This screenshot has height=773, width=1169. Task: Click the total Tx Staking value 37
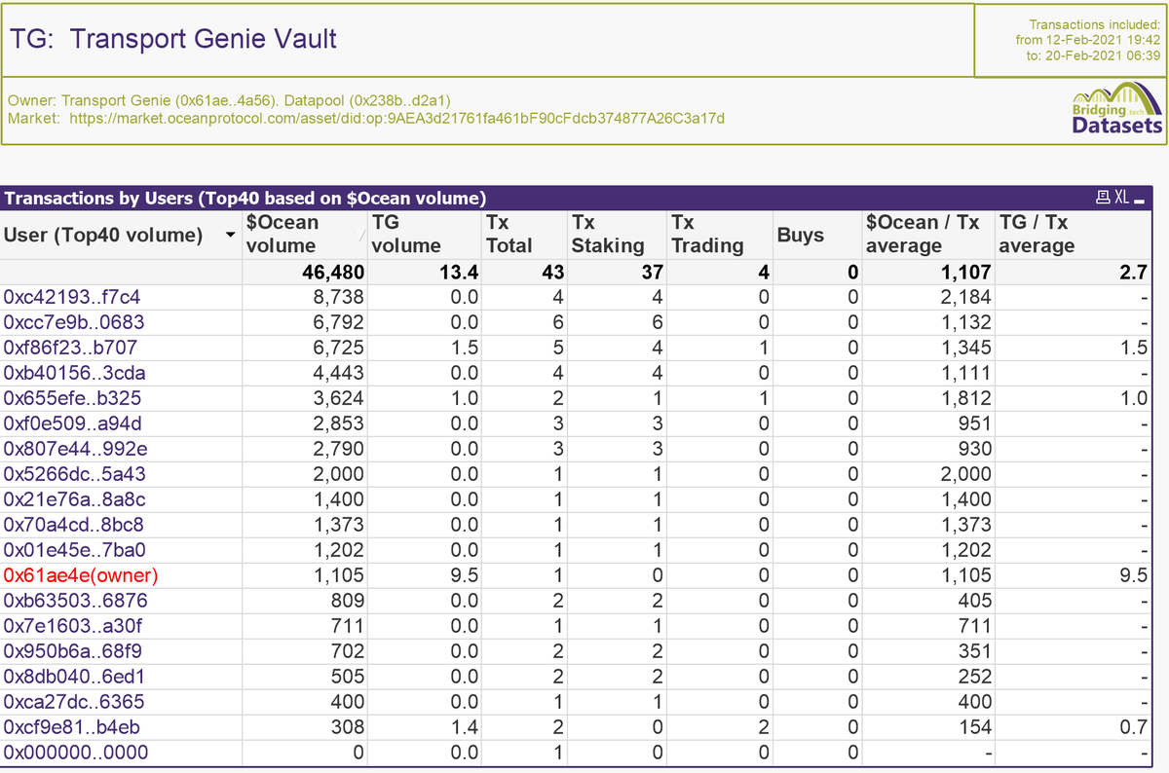[652, 273]
